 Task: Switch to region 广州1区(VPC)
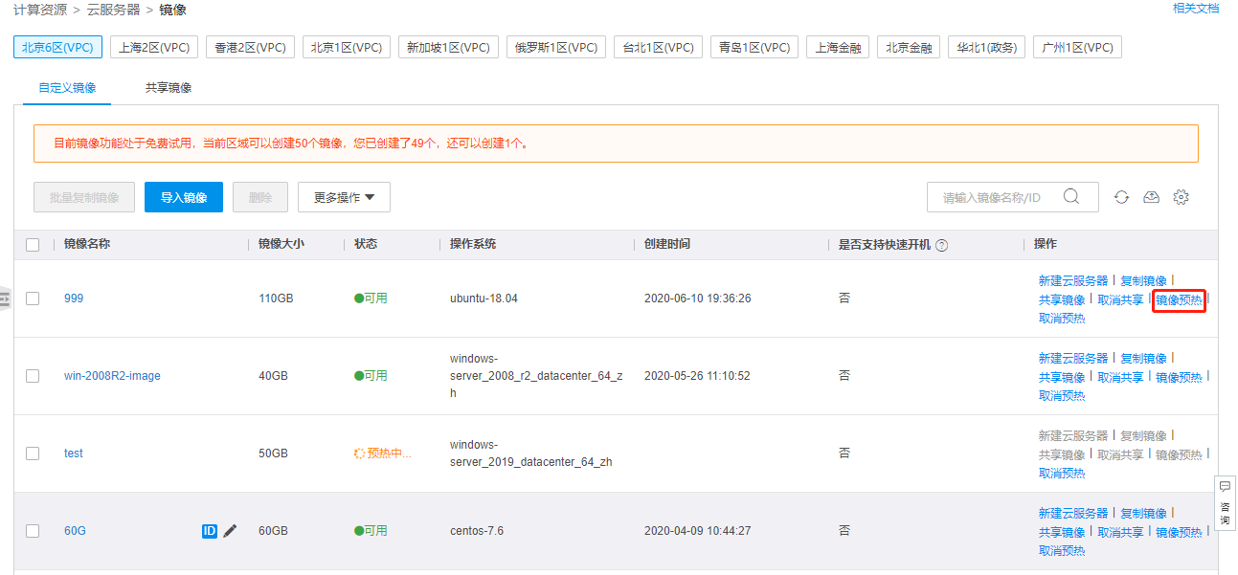point(1077,47)
